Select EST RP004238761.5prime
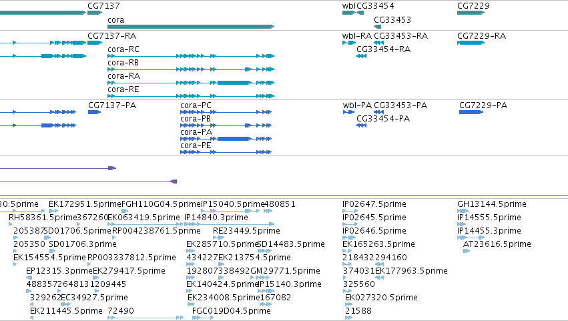Viewport: 568px width, 321px height. [x=156, y=231]
